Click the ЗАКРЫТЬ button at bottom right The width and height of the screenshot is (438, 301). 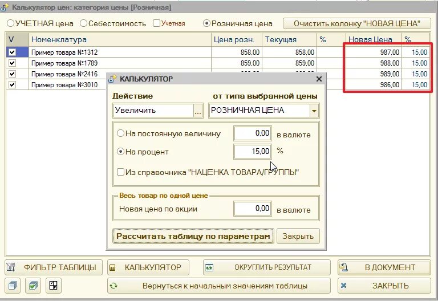coord(384,286)
